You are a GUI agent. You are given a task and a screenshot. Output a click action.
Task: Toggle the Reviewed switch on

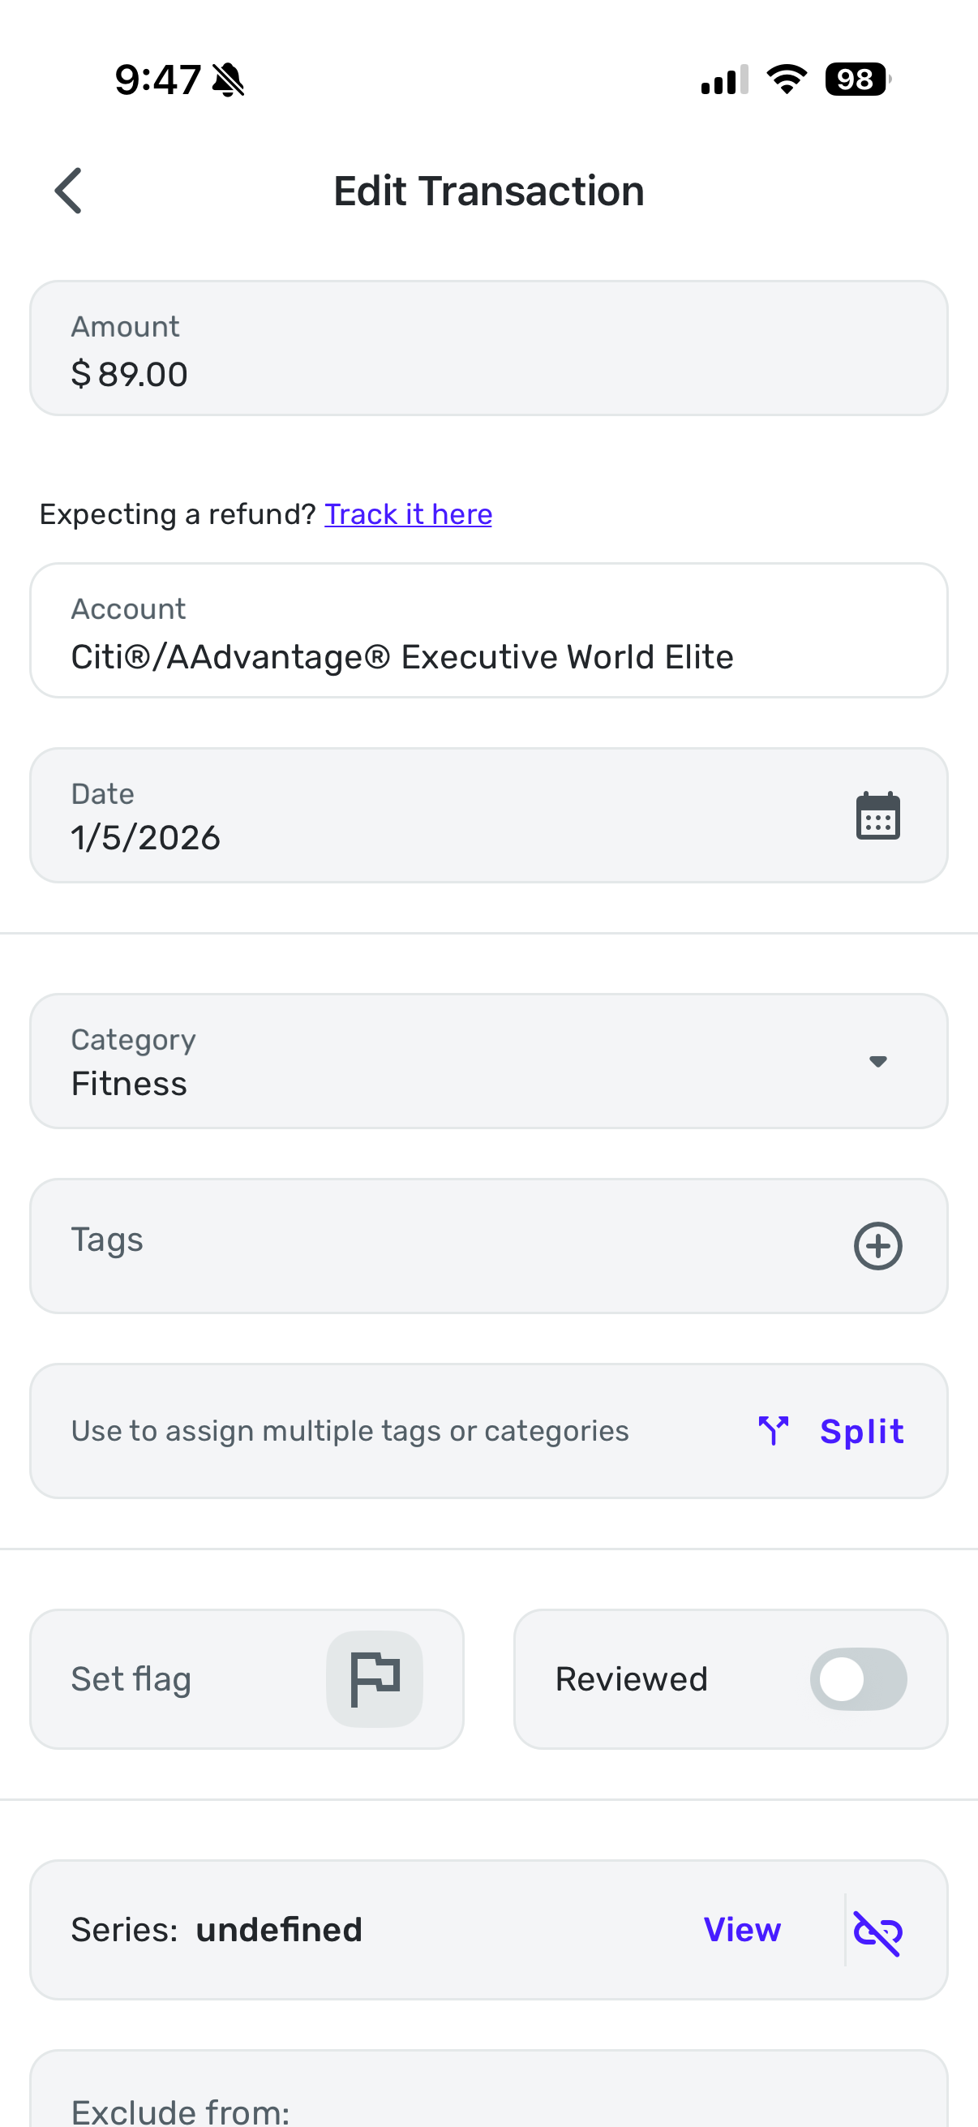coord(857,1678)
